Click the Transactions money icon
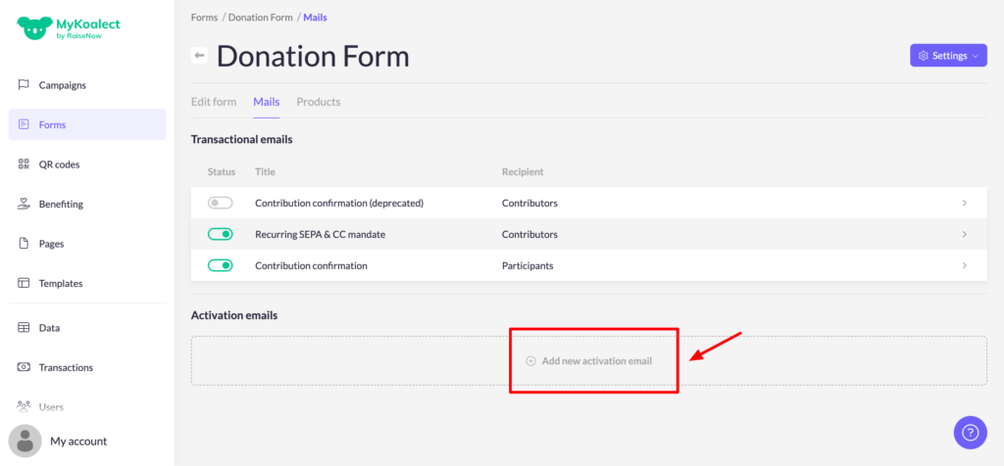 pyautogui.click(x=24, y=367)
